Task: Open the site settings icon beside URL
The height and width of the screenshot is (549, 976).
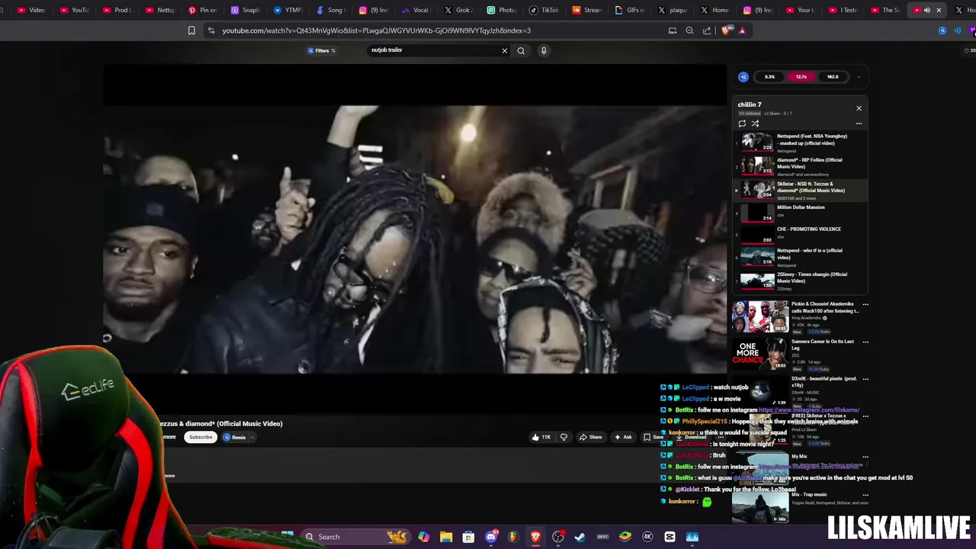Action: 211,30
